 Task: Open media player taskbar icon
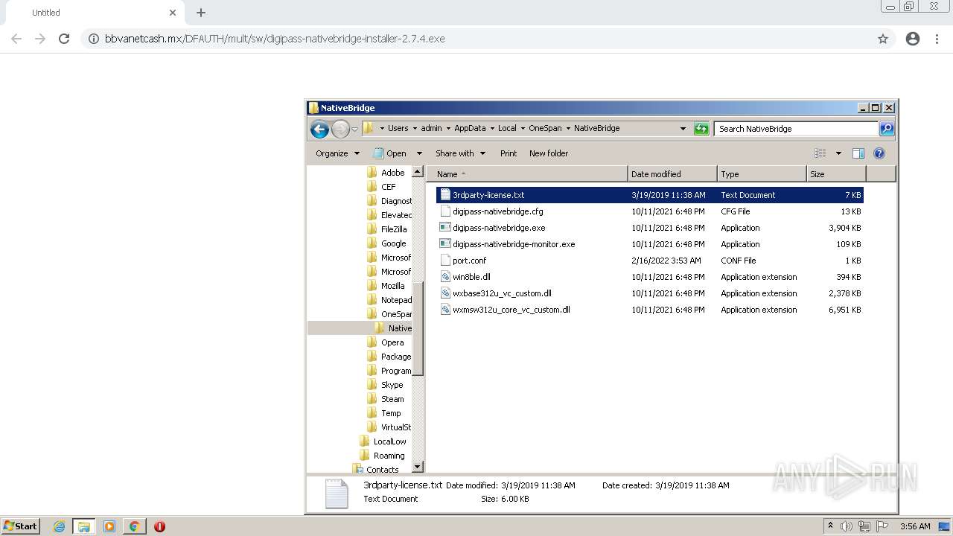point(109,526)
